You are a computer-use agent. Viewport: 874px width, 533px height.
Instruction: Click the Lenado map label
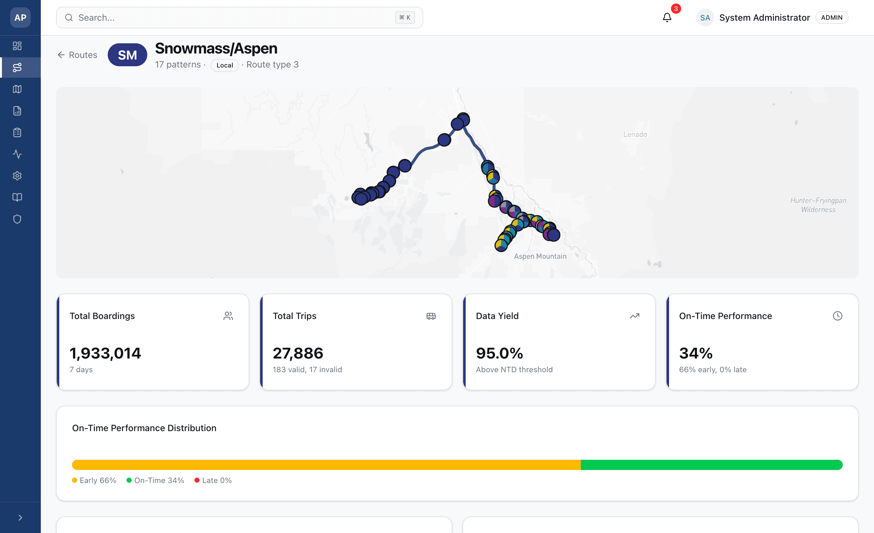coord(635,135)
